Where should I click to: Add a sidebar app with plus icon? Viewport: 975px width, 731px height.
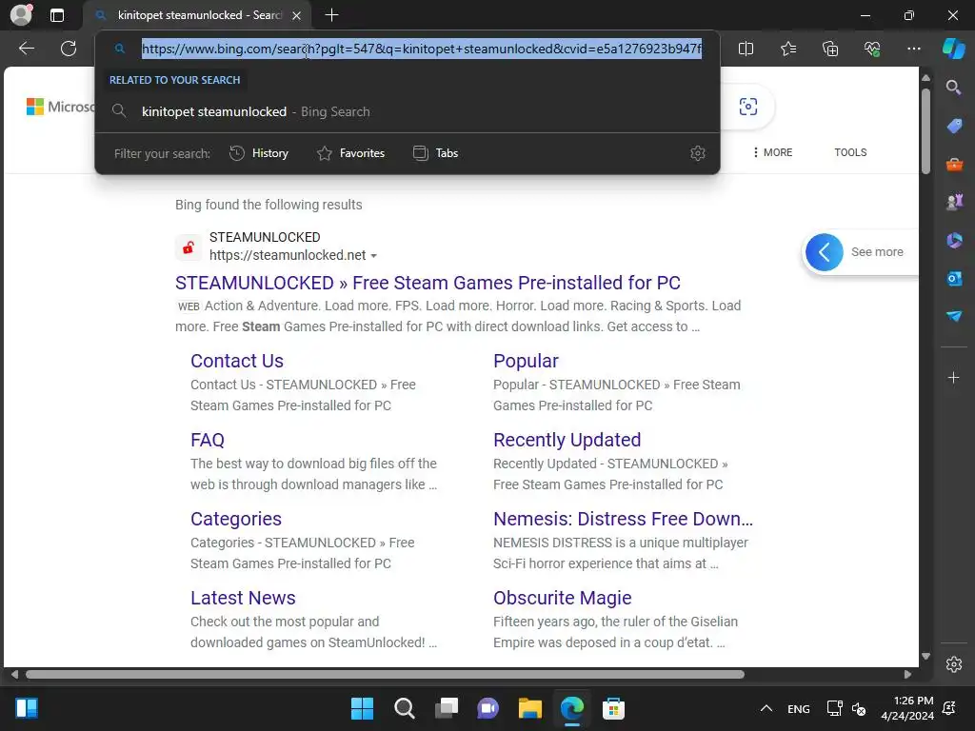point(953,377)
